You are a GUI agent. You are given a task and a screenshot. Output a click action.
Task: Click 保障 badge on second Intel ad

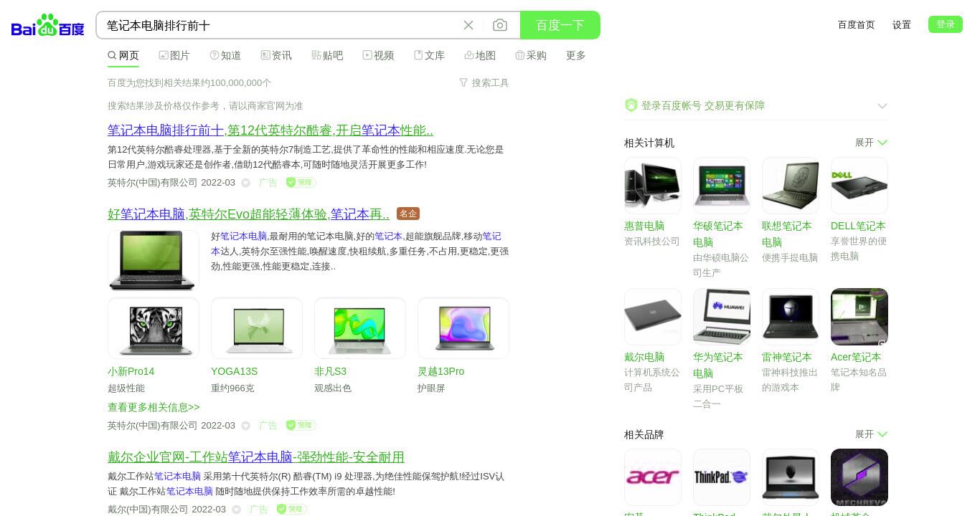301,425
